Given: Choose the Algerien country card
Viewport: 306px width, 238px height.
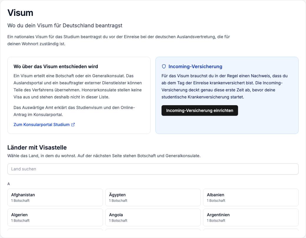Looking at the screenshot, I should pyautogui.click(x=55, y=217).
